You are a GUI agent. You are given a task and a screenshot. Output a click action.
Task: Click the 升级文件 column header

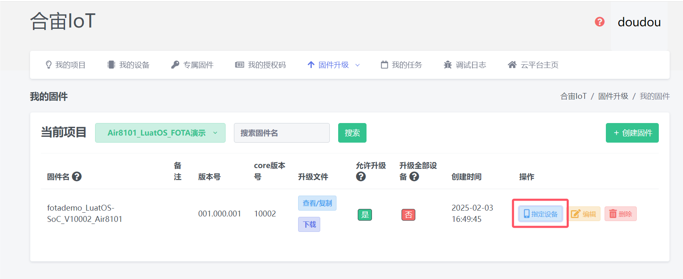313,177
